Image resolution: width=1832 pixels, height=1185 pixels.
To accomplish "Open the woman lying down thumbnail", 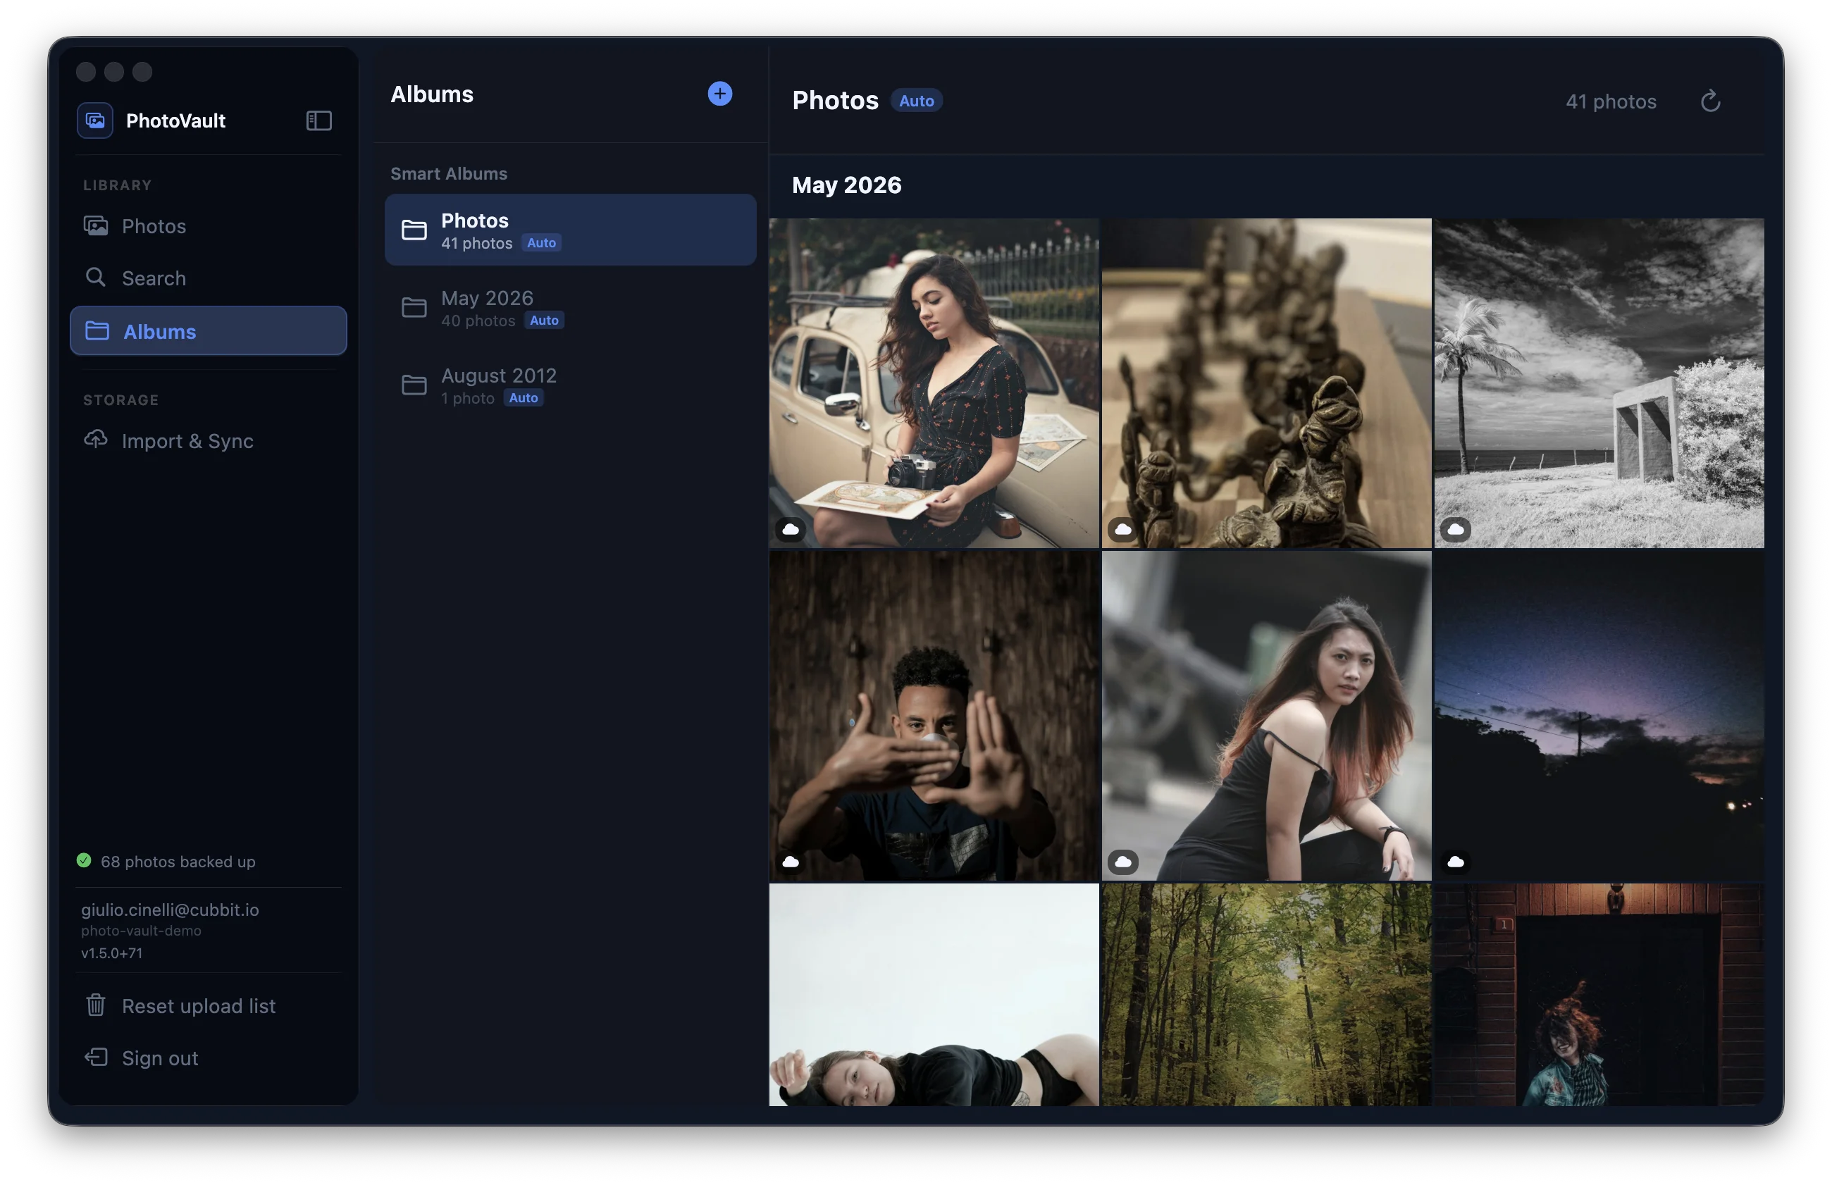I will 934,994.
